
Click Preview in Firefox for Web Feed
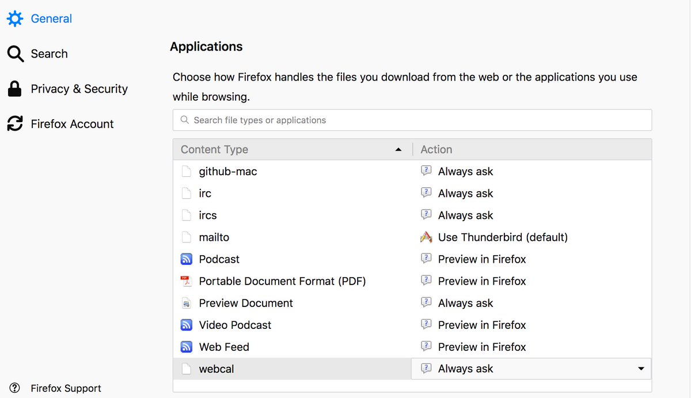tap(482, 347)
